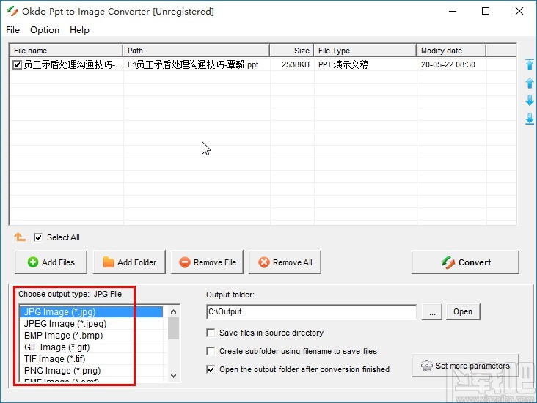This screenshot has width=537, height=403.
Task: Click output type list scroll down arrow
Action: point(174,376)
